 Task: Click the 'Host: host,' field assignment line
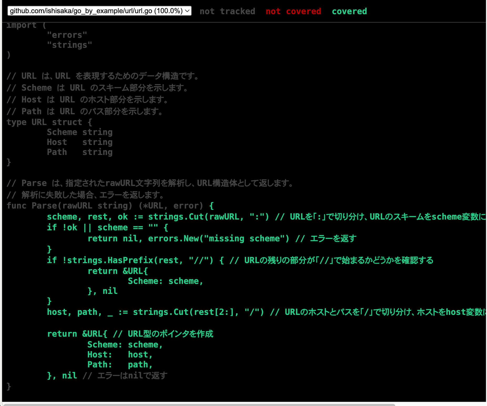point(120,355)
